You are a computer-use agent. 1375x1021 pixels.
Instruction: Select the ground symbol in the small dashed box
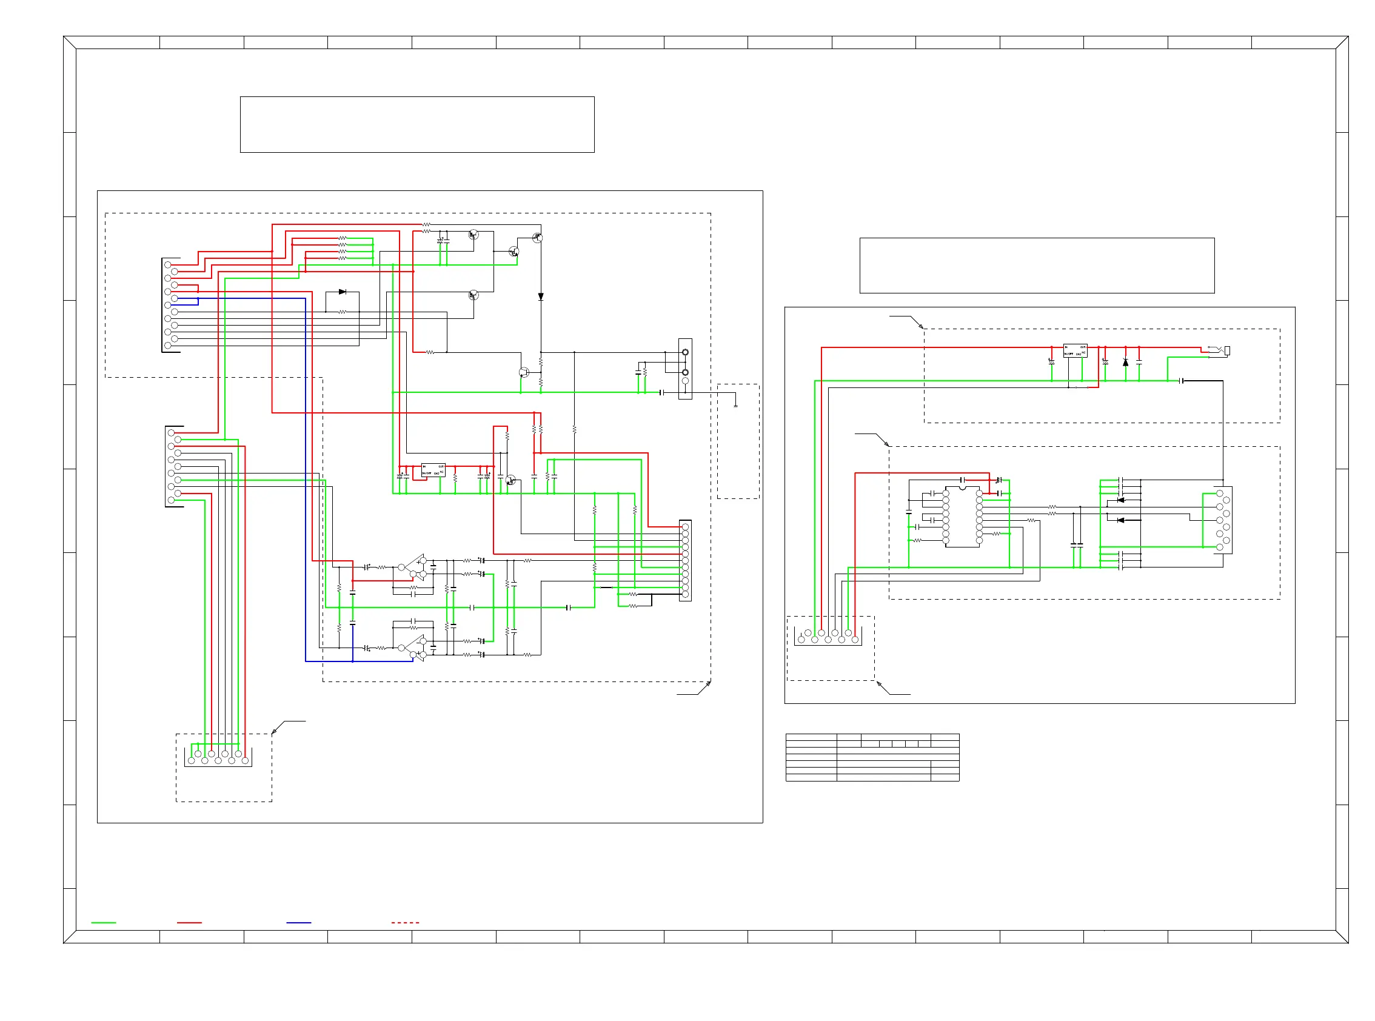click(x=735, y=406)
